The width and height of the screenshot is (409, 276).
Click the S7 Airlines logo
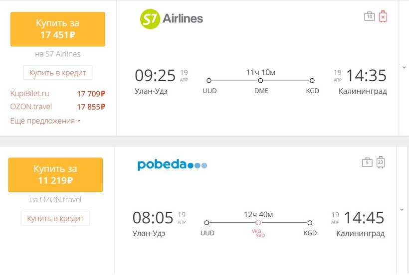(171, 19)
